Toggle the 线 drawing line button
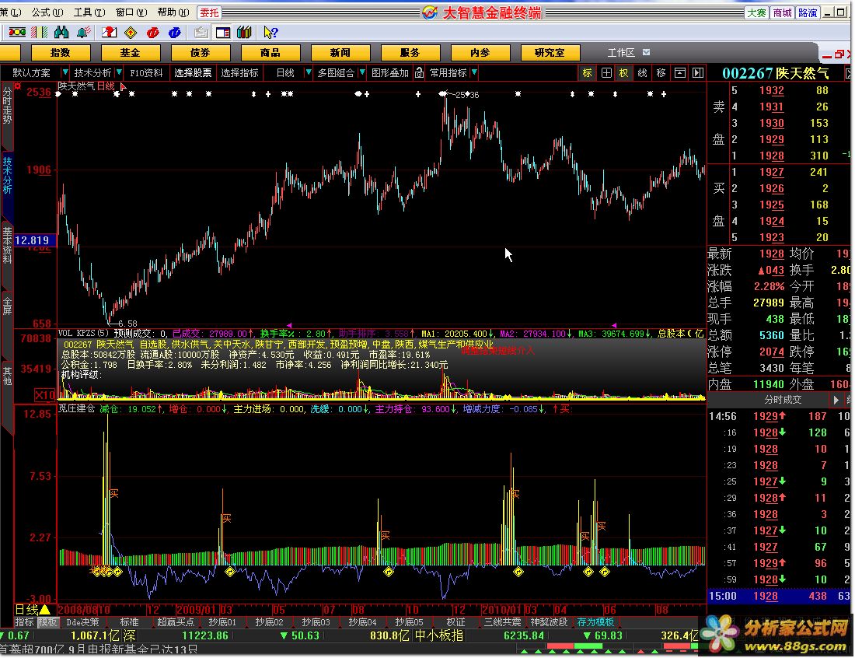Image resolution: width=855 pixels, height=658 pixels. [x=642, y=72]
